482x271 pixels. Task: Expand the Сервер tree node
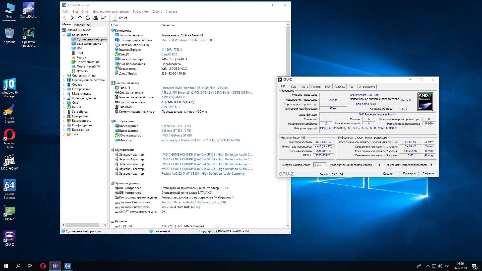pos(64,85)
